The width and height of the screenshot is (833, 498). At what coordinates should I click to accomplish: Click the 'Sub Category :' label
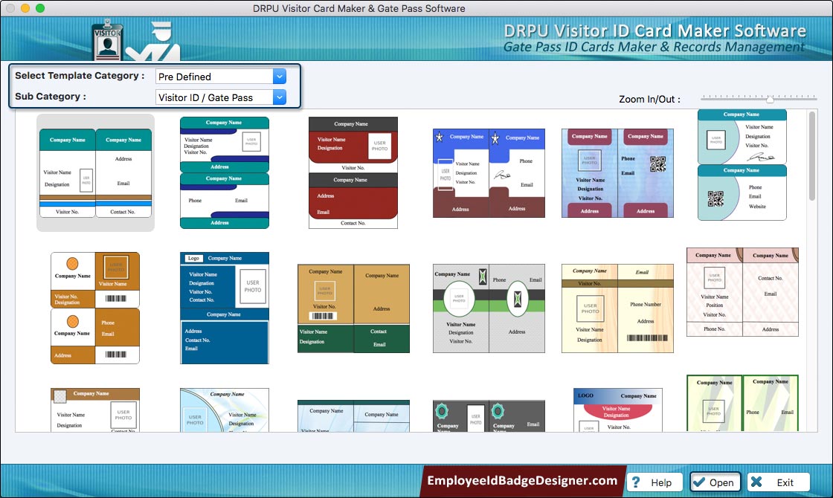tap(51, 96)
